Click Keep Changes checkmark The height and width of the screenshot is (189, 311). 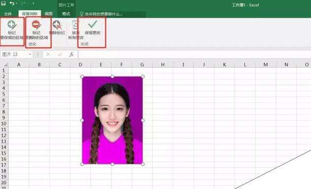(92, 28)
